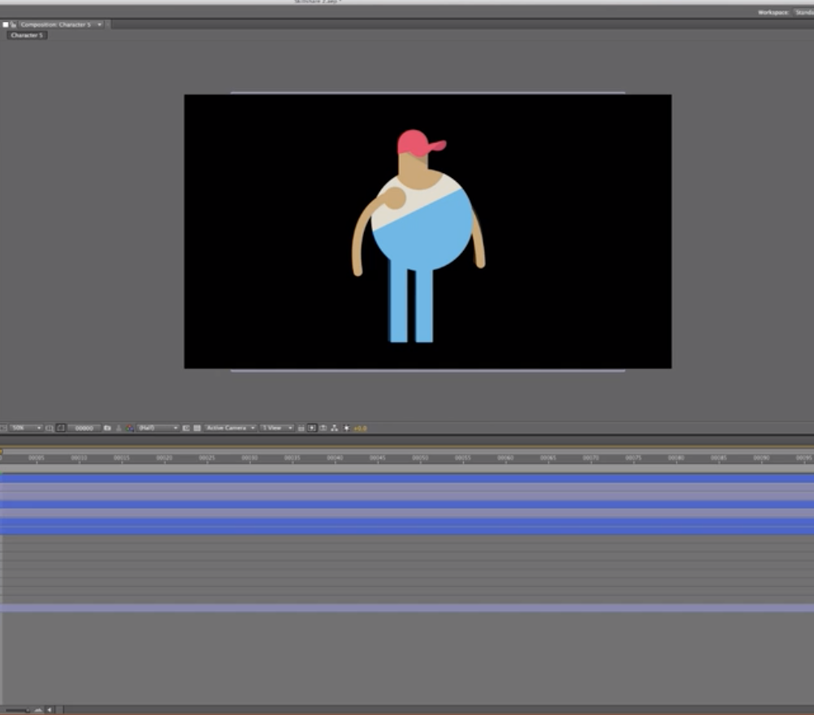This screenshot has width=814, height=715.
Task: Click the reset exposure icon
Action: coord(346,427)
